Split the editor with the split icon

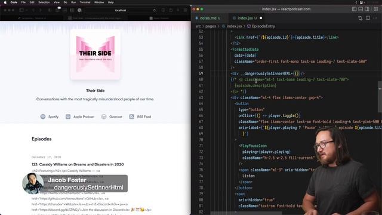[368, 18]
